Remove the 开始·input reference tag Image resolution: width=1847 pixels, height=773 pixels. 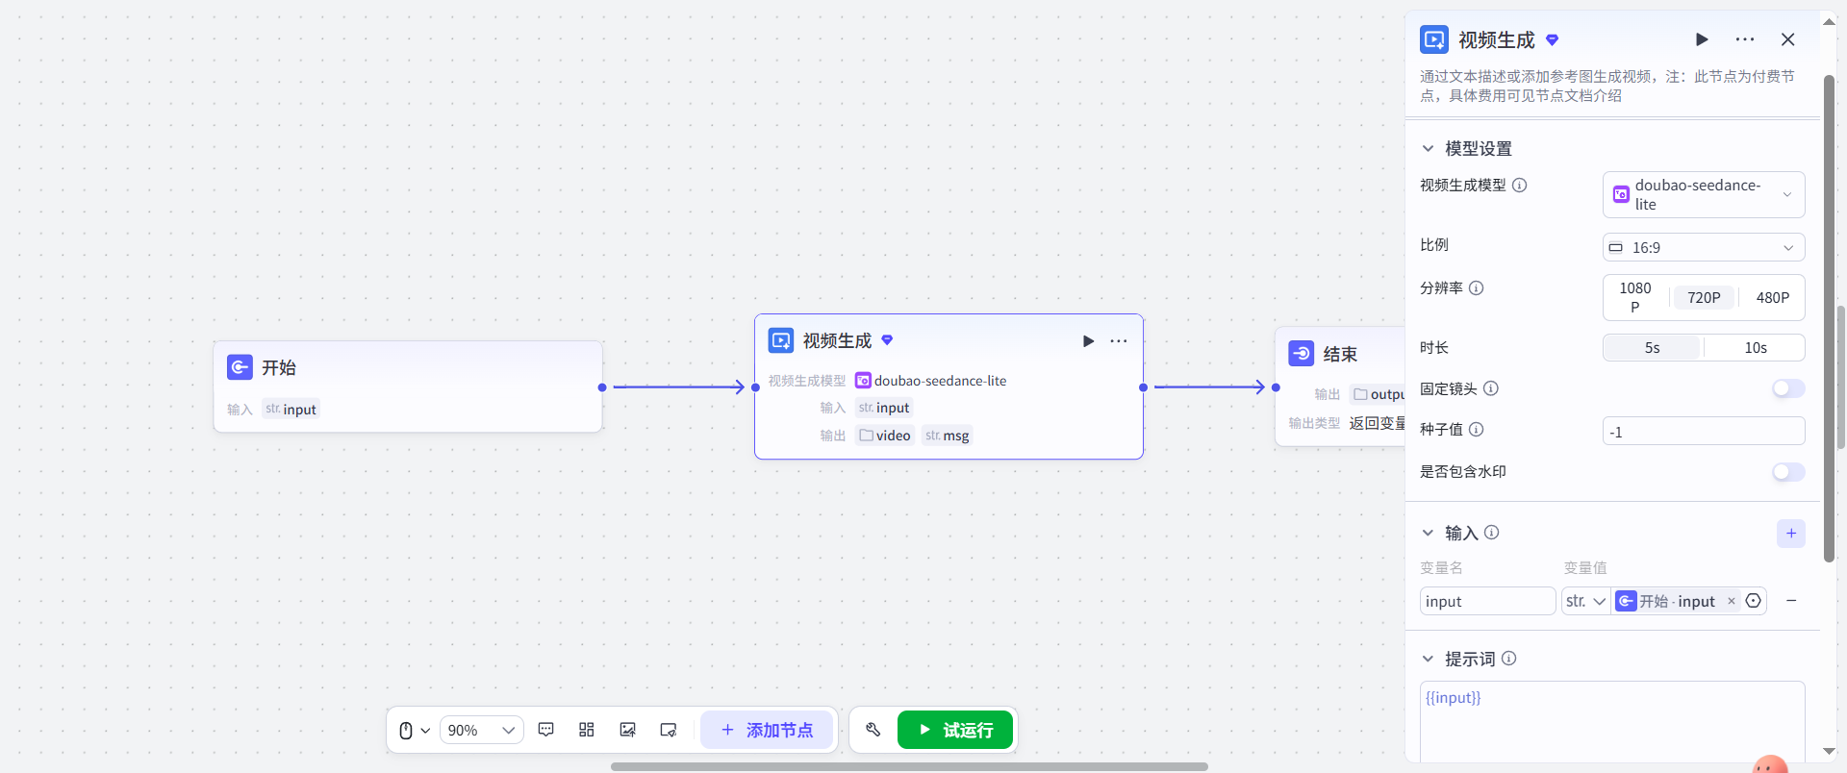coord(1732,601)
